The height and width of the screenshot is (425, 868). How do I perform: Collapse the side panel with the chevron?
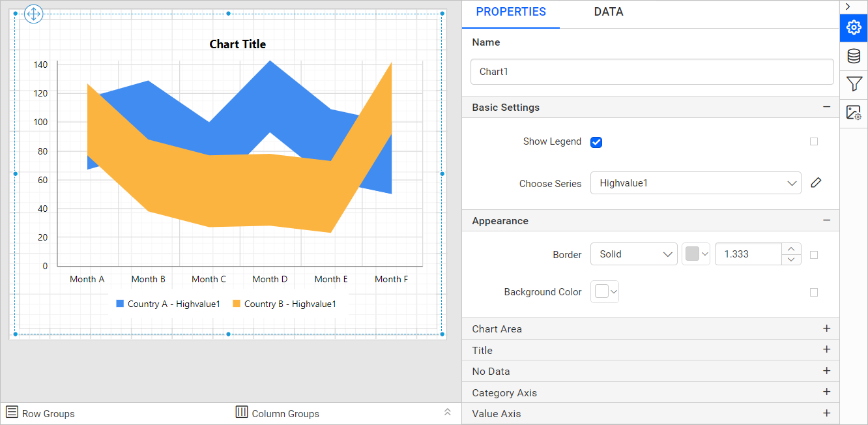[x=848, y=6]
